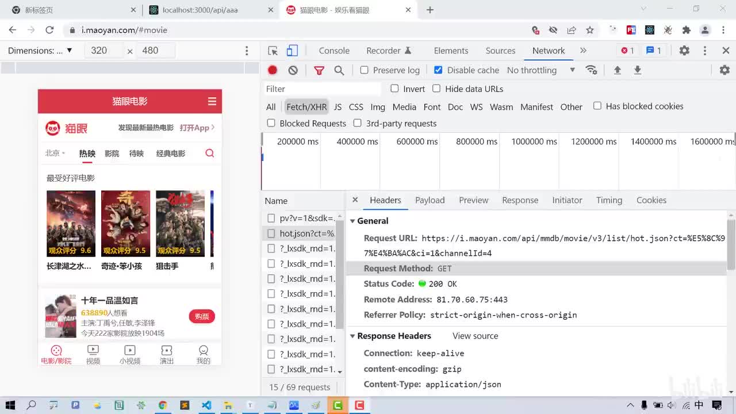Open the Chrome extensions puzzle icon
This screenshot has height=414, width=736.
[686, 30]
